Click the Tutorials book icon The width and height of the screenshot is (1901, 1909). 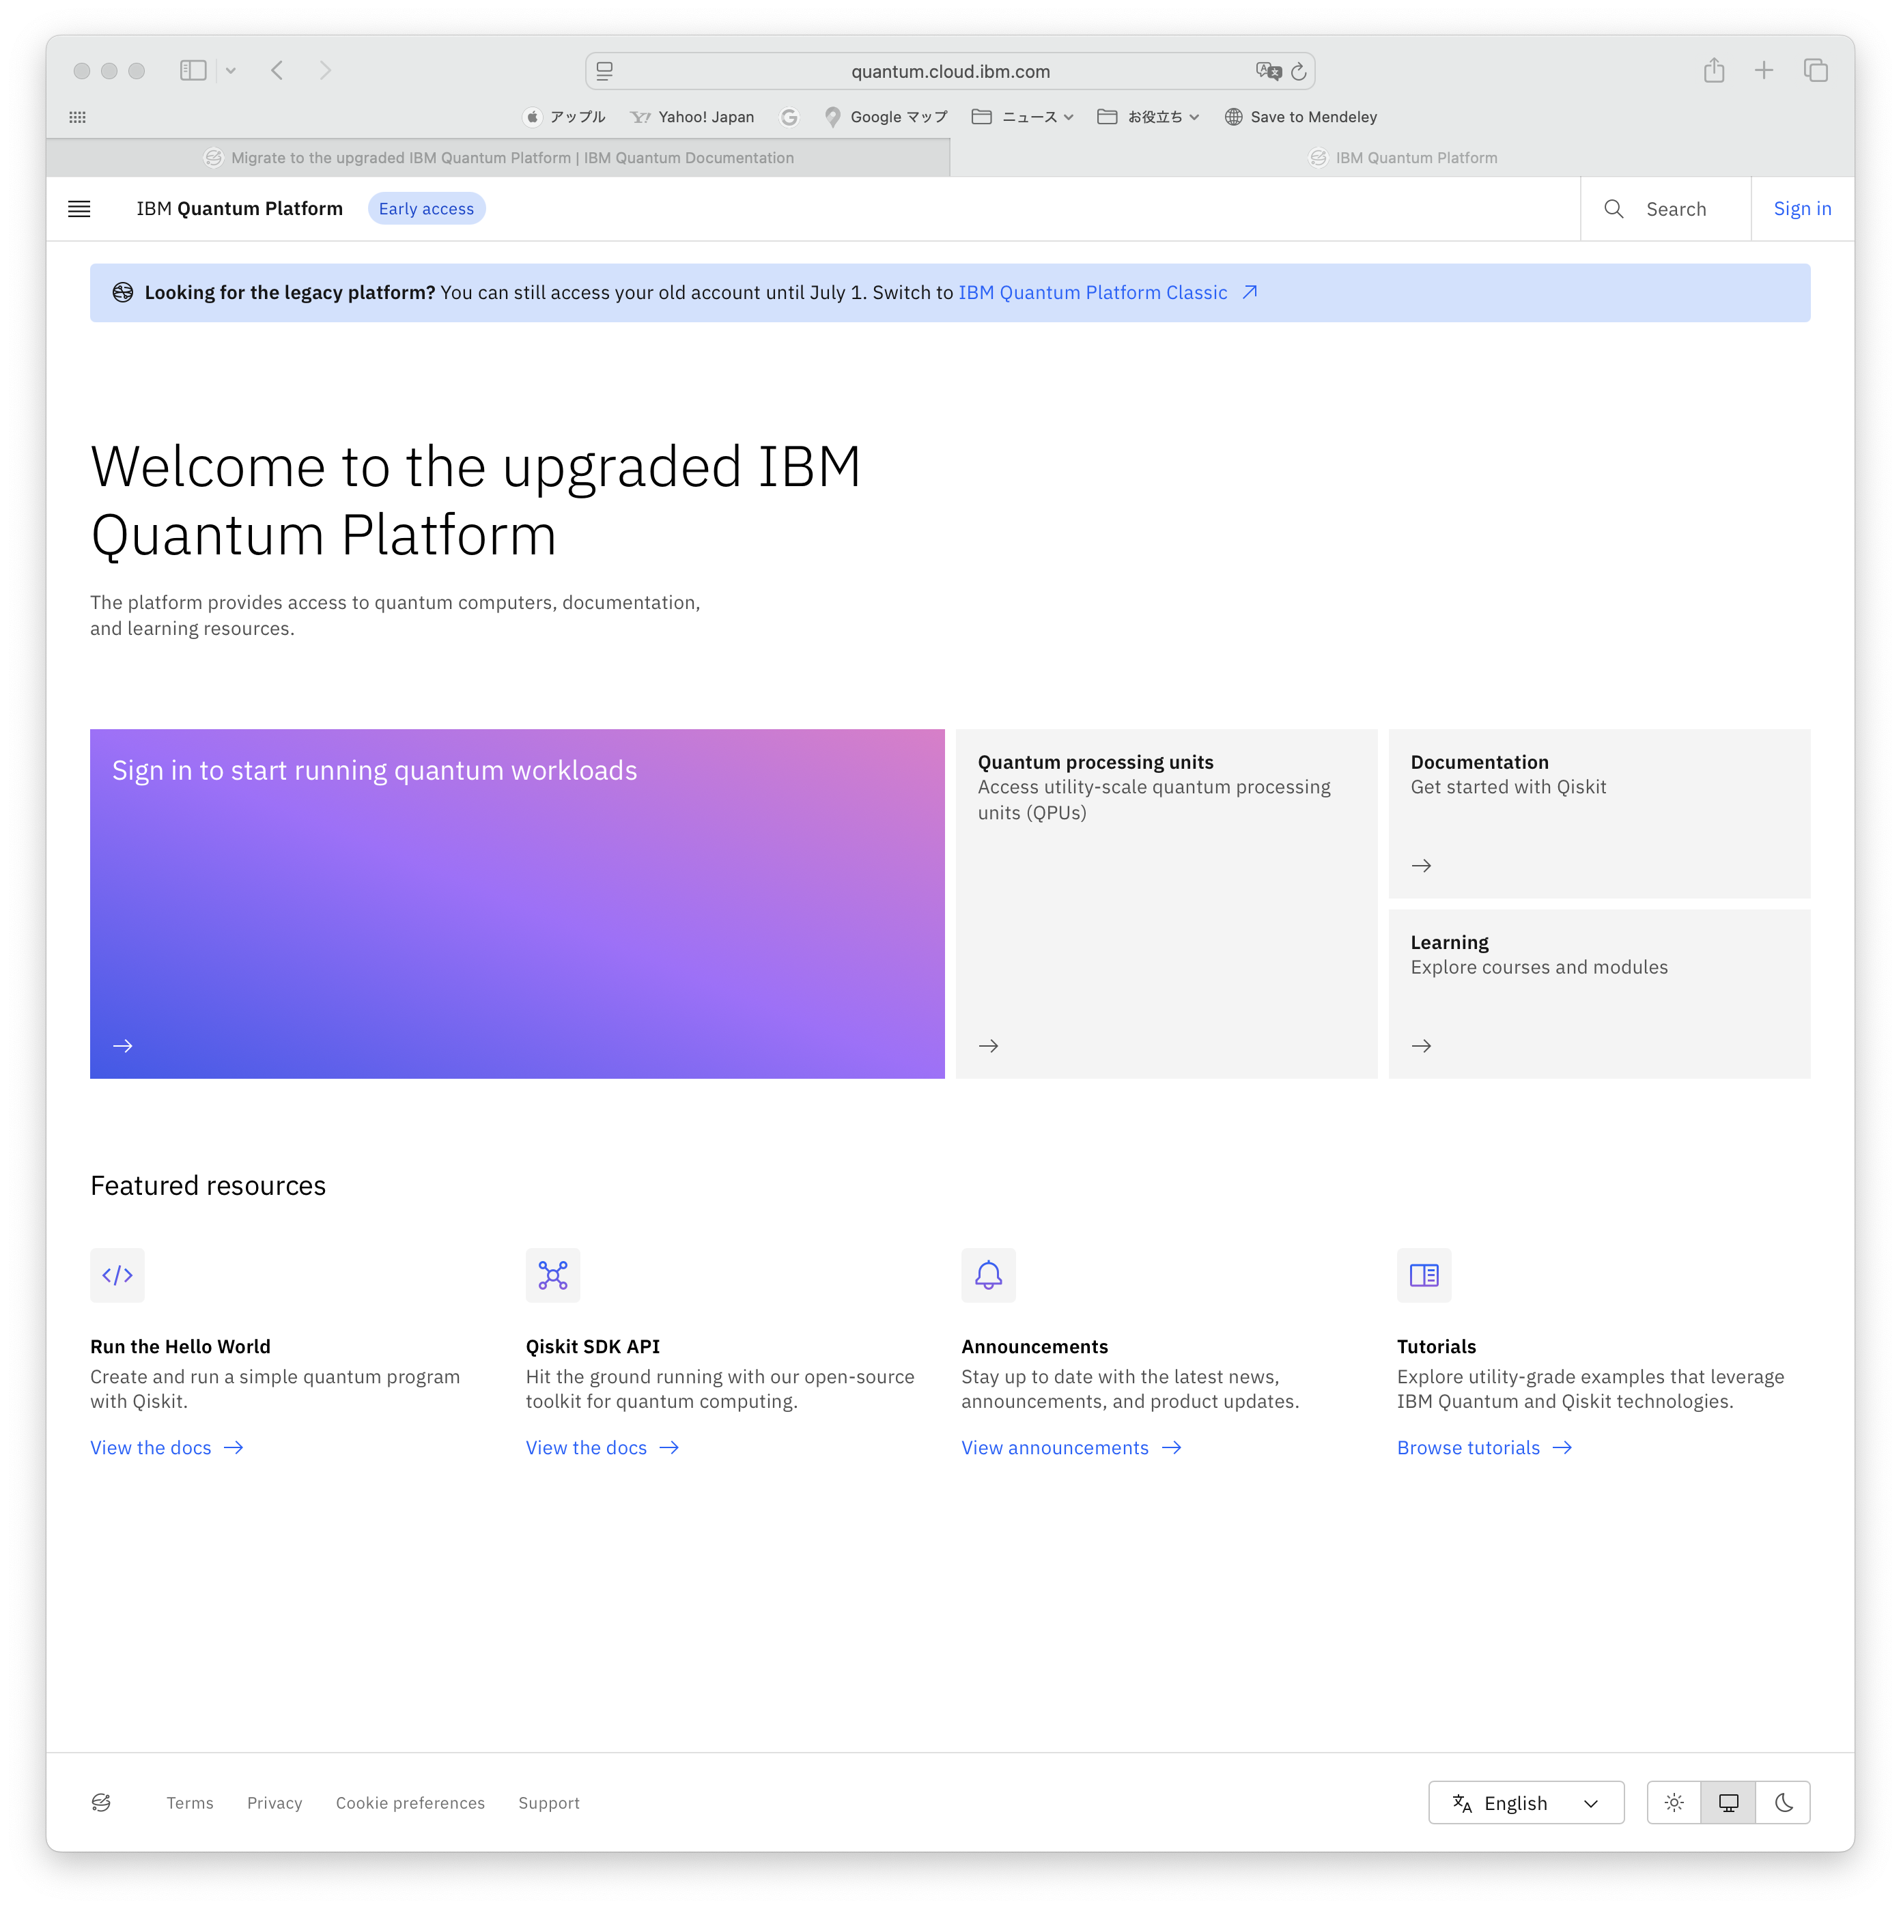(1424, 1275)
